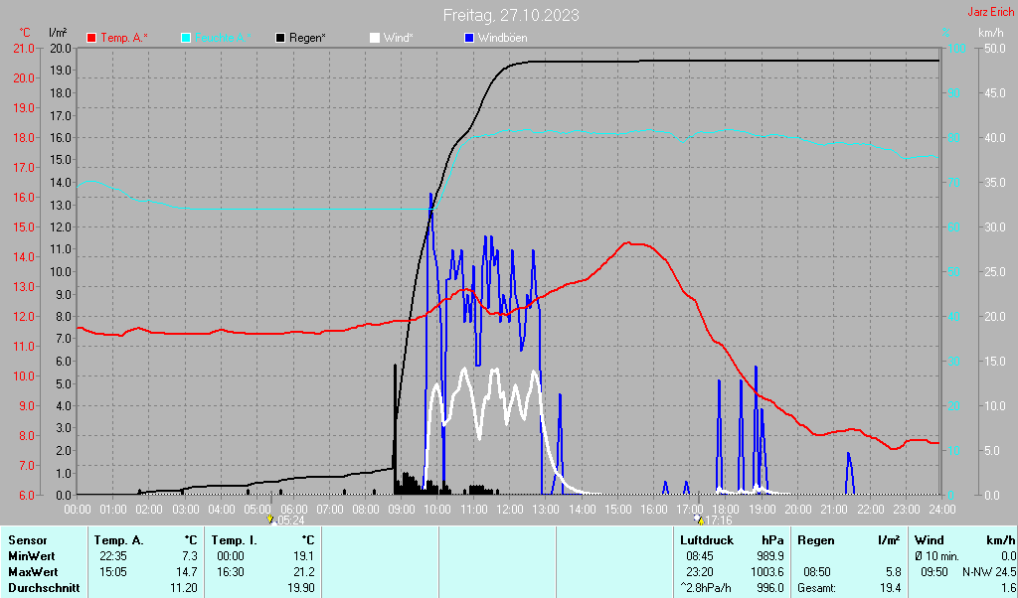1018x598 pixels.
Task: Click the minimum pressure time '08:45'
Action: [x=699, y=556]
